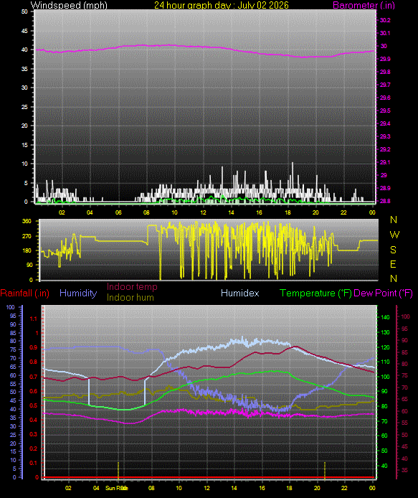Click the yellow dotted sunset marker line
This screenshot has height=498, width=418.
click(x=325, y=470)
